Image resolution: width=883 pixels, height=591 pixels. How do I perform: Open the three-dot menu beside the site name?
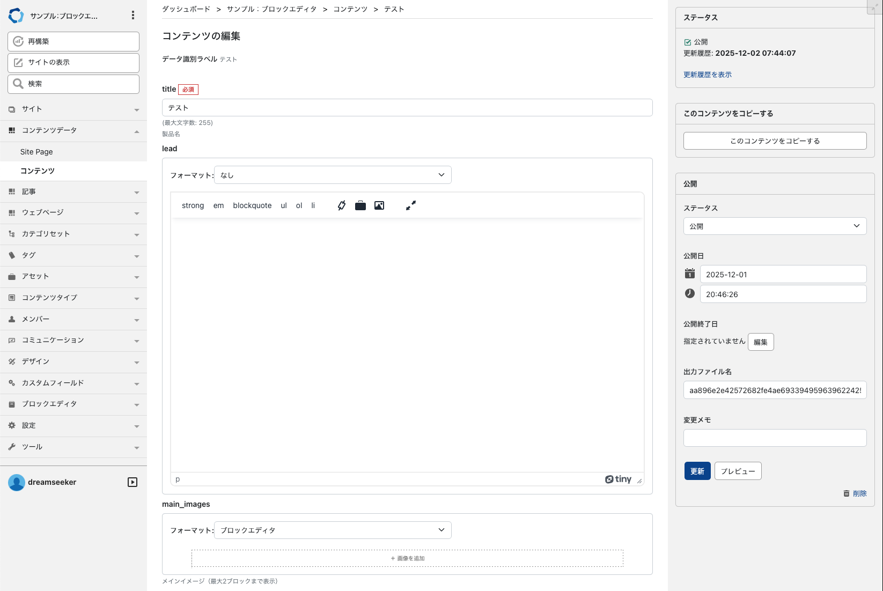tap(132, 15)
